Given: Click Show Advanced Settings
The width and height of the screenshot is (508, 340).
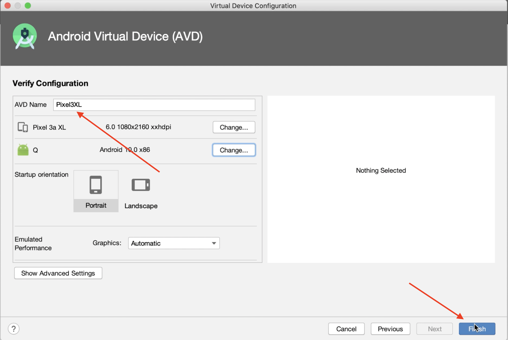Looking at the screenshot, I should coord(58,273).
